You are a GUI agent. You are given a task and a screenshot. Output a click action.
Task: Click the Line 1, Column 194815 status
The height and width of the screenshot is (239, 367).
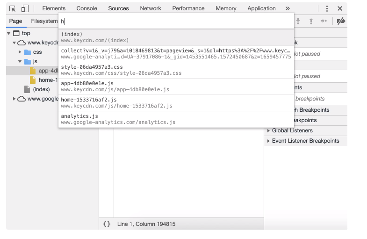[x=146, y=224]
